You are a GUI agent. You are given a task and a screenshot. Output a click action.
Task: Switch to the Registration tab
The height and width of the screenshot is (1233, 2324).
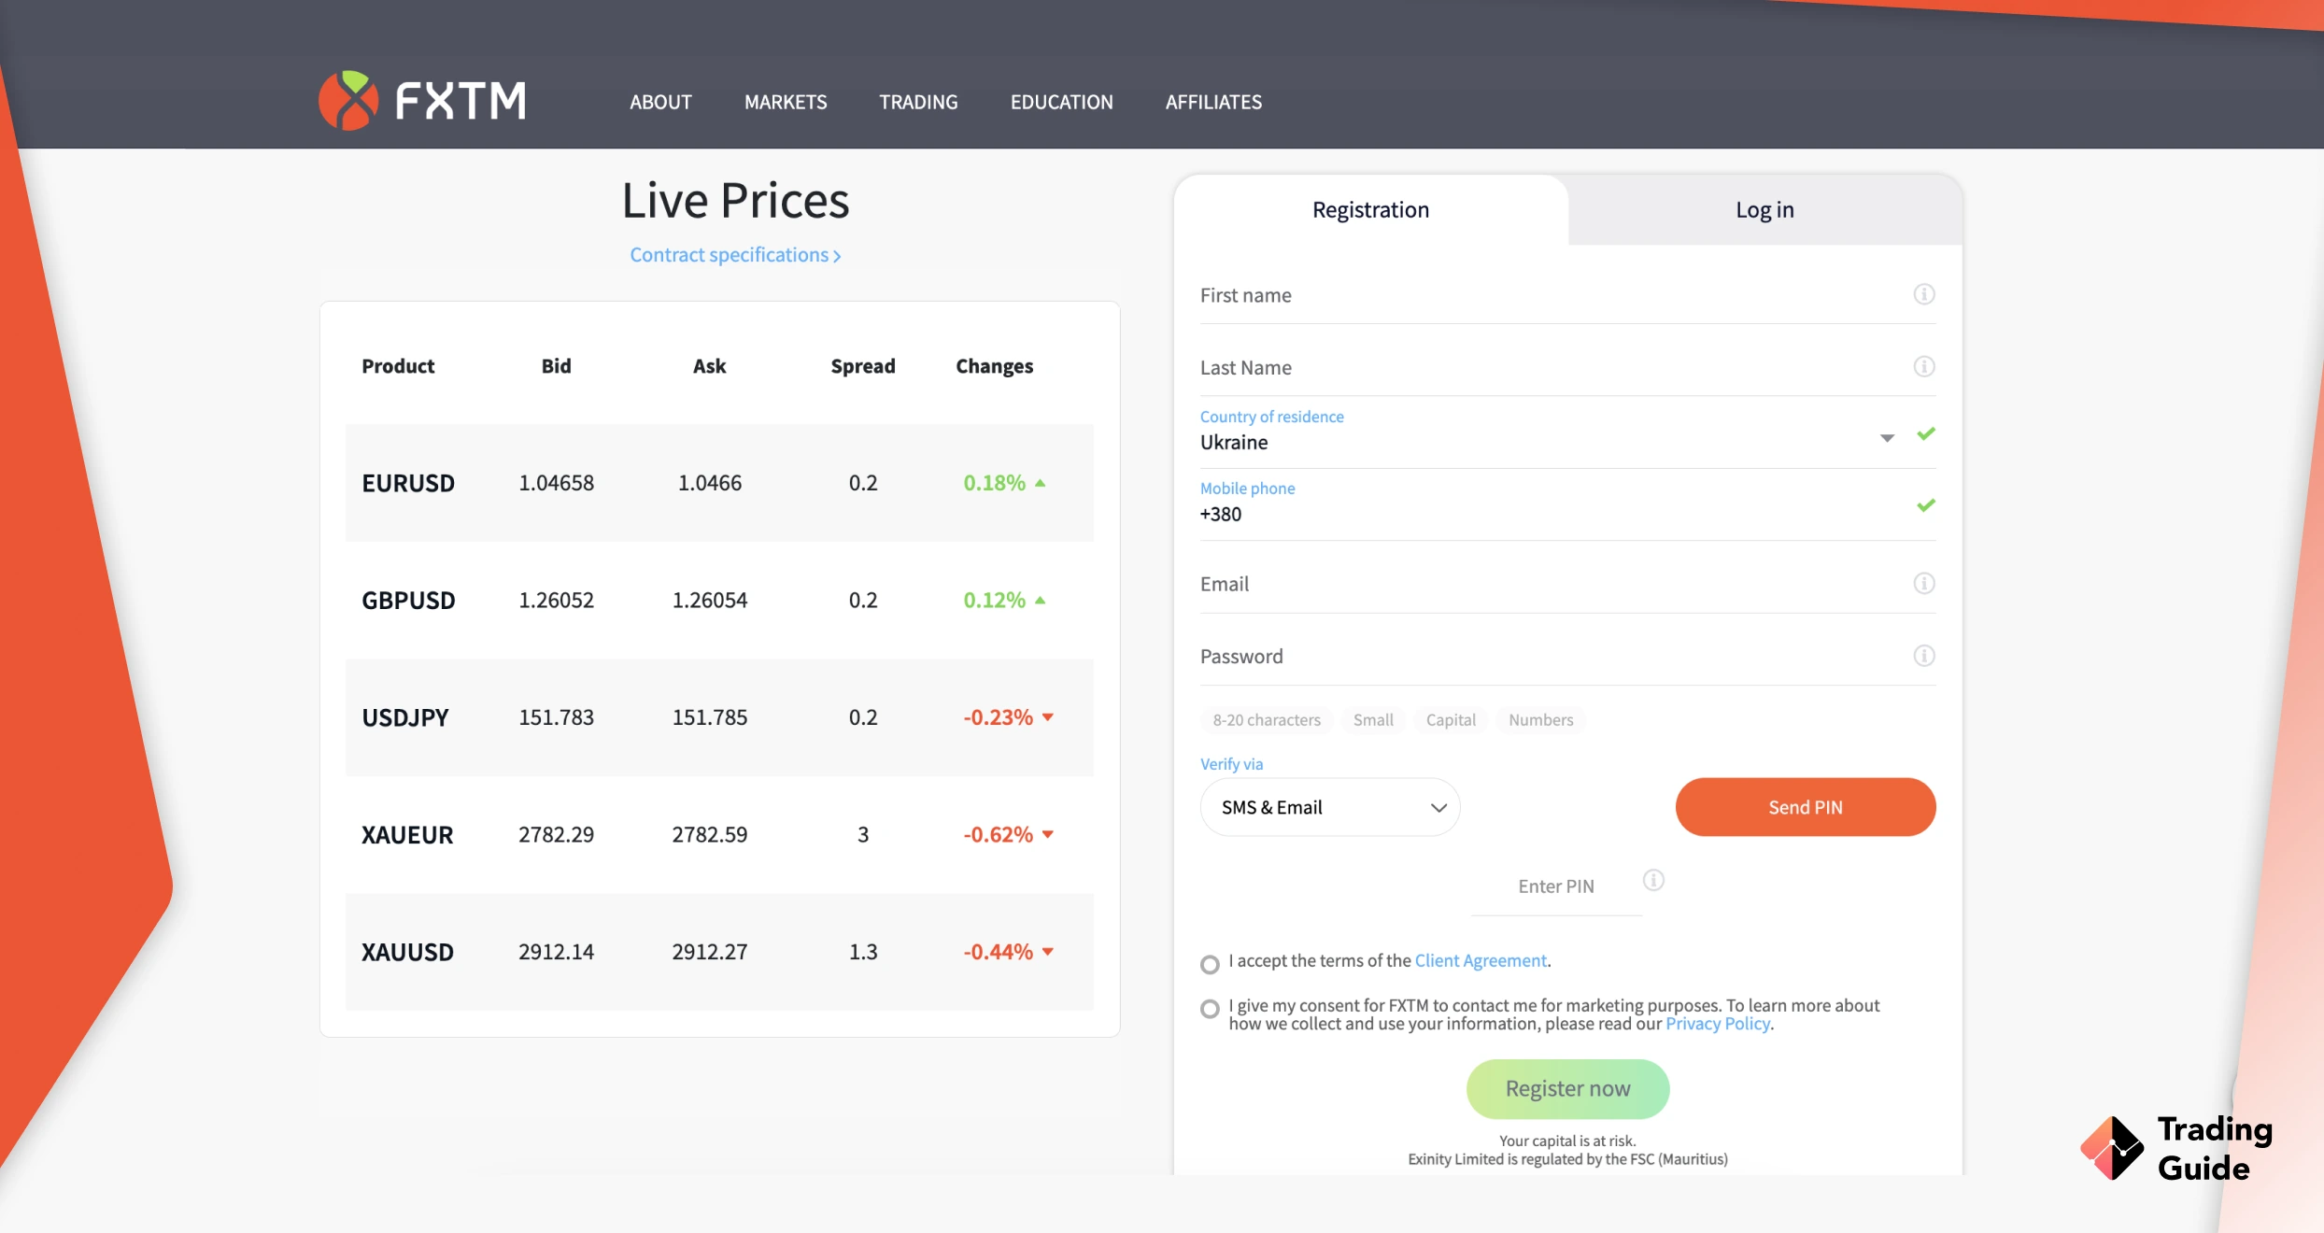pyautogui.click(x=1370, y=210)
